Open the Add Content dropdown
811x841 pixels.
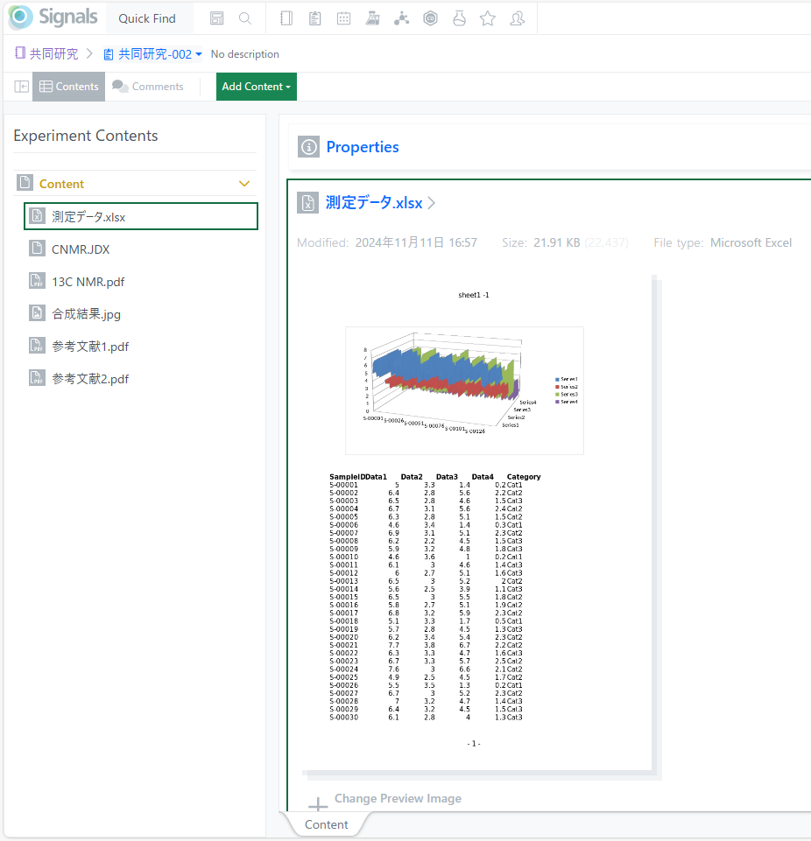coord(256,87)
